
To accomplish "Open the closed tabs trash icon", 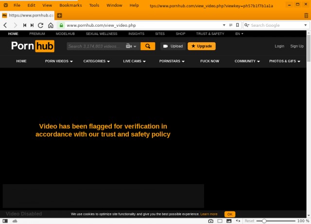I will click(x=306, y=16).
